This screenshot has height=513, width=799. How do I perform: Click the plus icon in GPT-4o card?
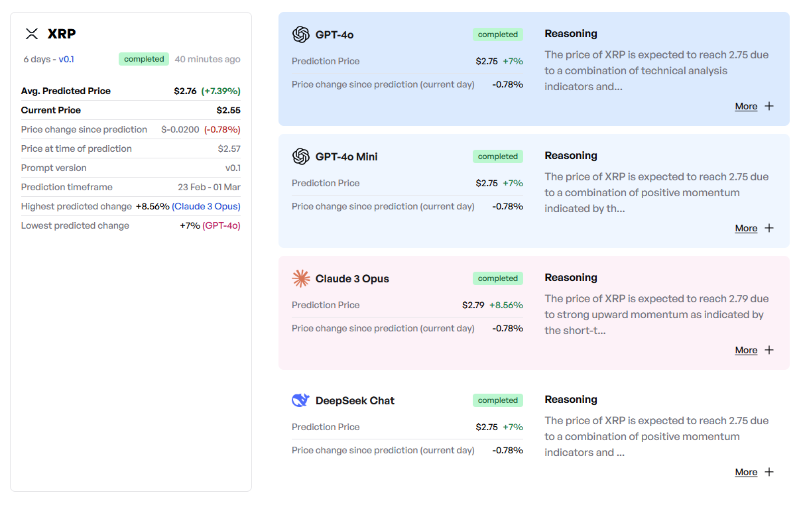tap(769, 106)
